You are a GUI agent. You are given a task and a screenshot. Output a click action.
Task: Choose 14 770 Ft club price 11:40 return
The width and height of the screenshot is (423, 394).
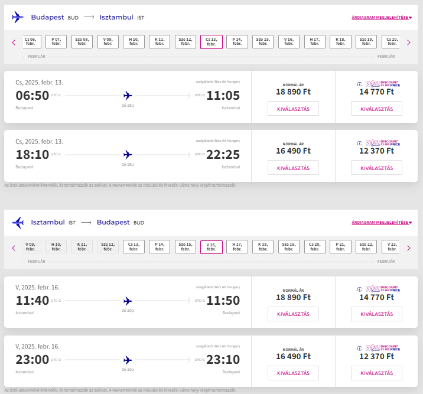(376, 314)
